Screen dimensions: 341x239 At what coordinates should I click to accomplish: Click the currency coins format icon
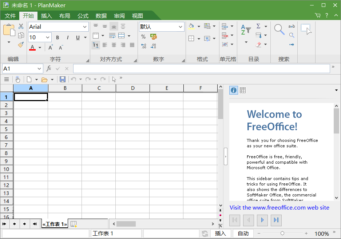153,37
